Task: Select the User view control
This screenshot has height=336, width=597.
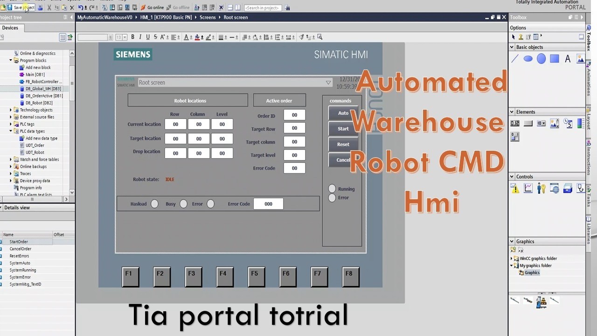Action: coord(541,188)
